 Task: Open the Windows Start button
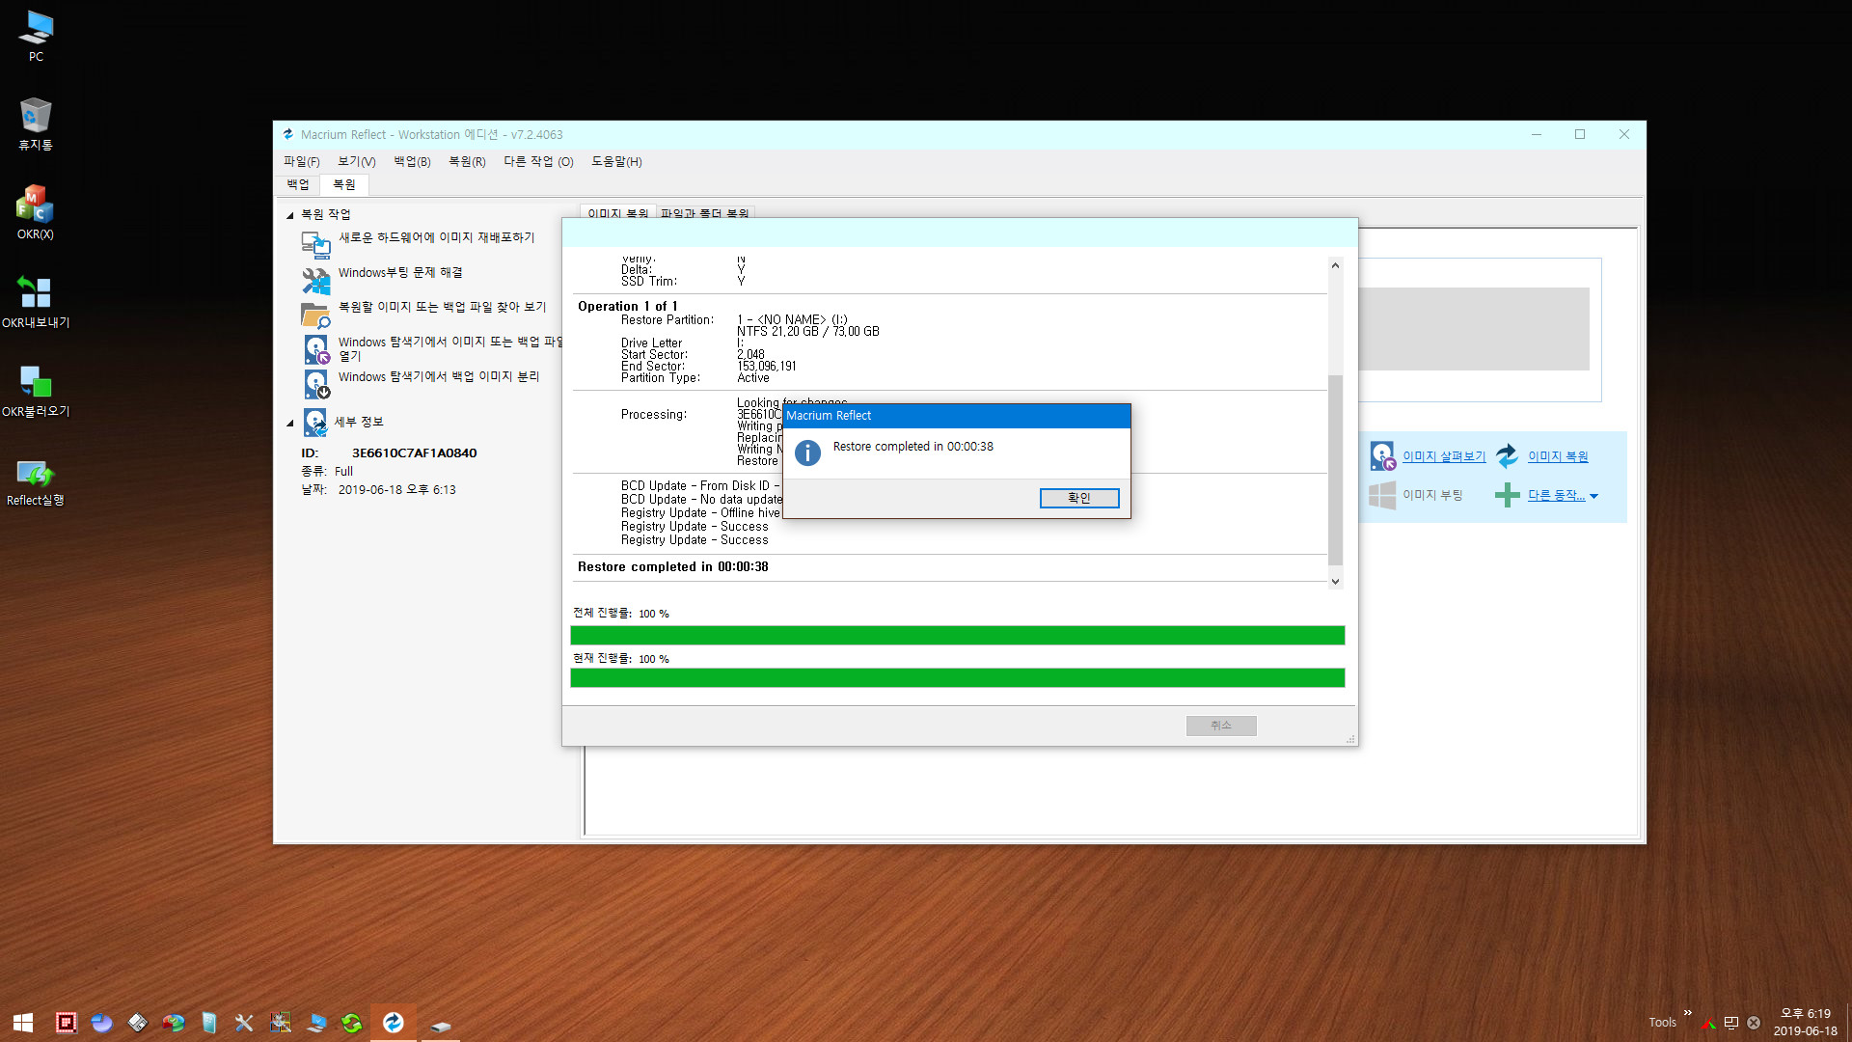pos(23,1022)
